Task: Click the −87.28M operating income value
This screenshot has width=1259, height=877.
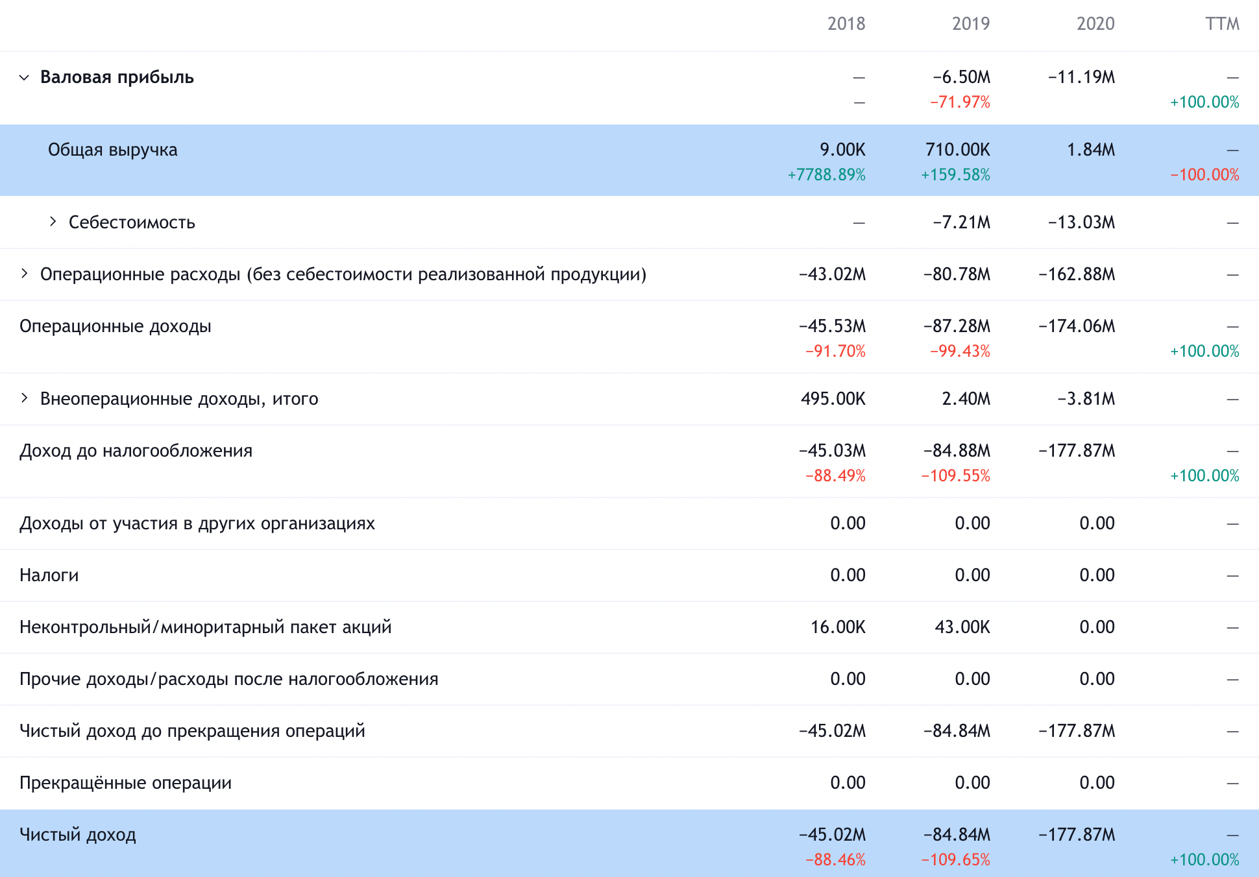Action: point(957,326)
